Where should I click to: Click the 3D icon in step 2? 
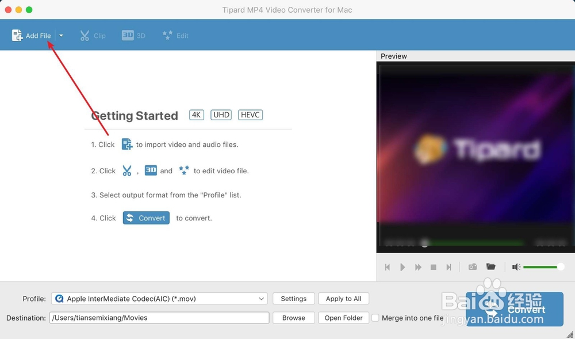click(x=151, y=170)
